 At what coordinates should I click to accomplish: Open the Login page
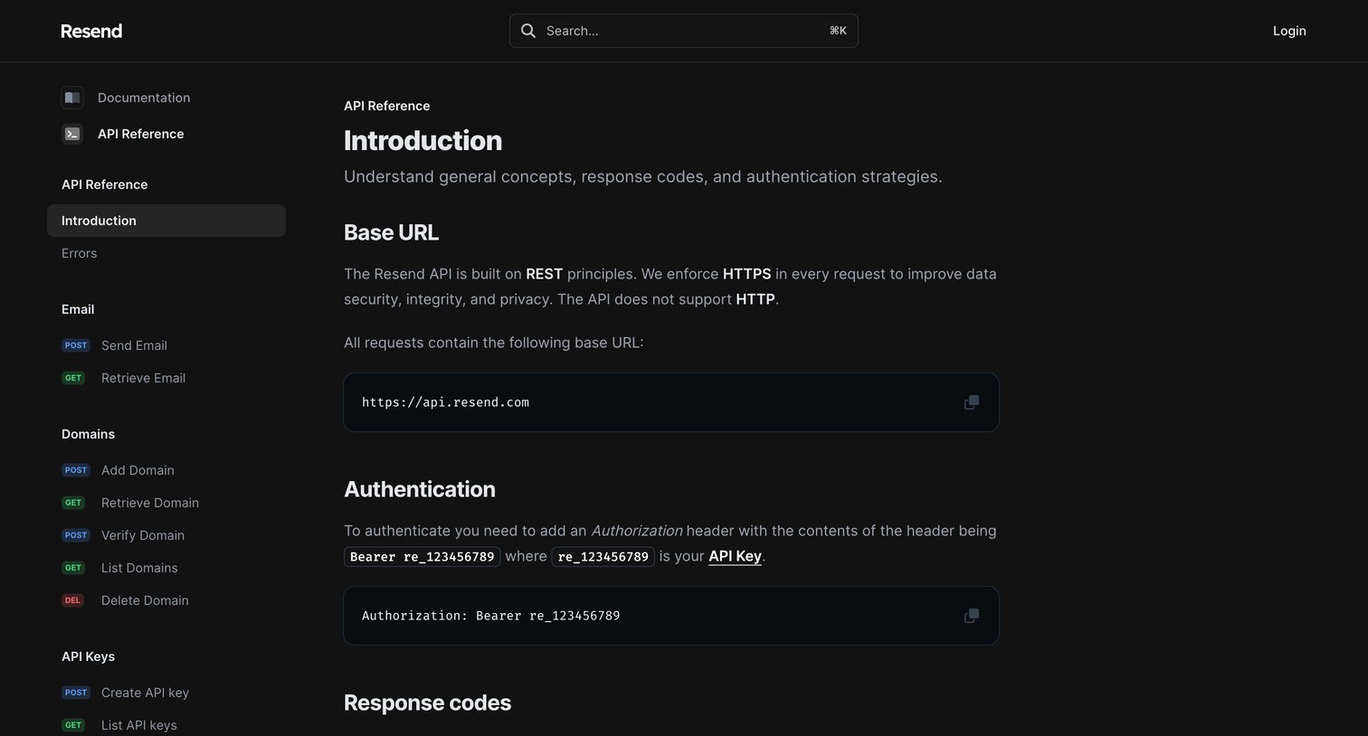tap(1289, 31)
